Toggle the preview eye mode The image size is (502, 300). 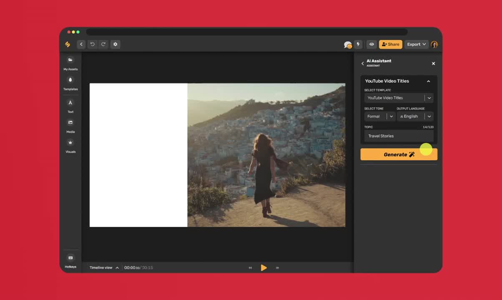[x=371, y=44]
